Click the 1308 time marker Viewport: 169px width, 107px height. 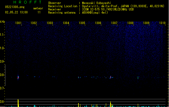130,23
